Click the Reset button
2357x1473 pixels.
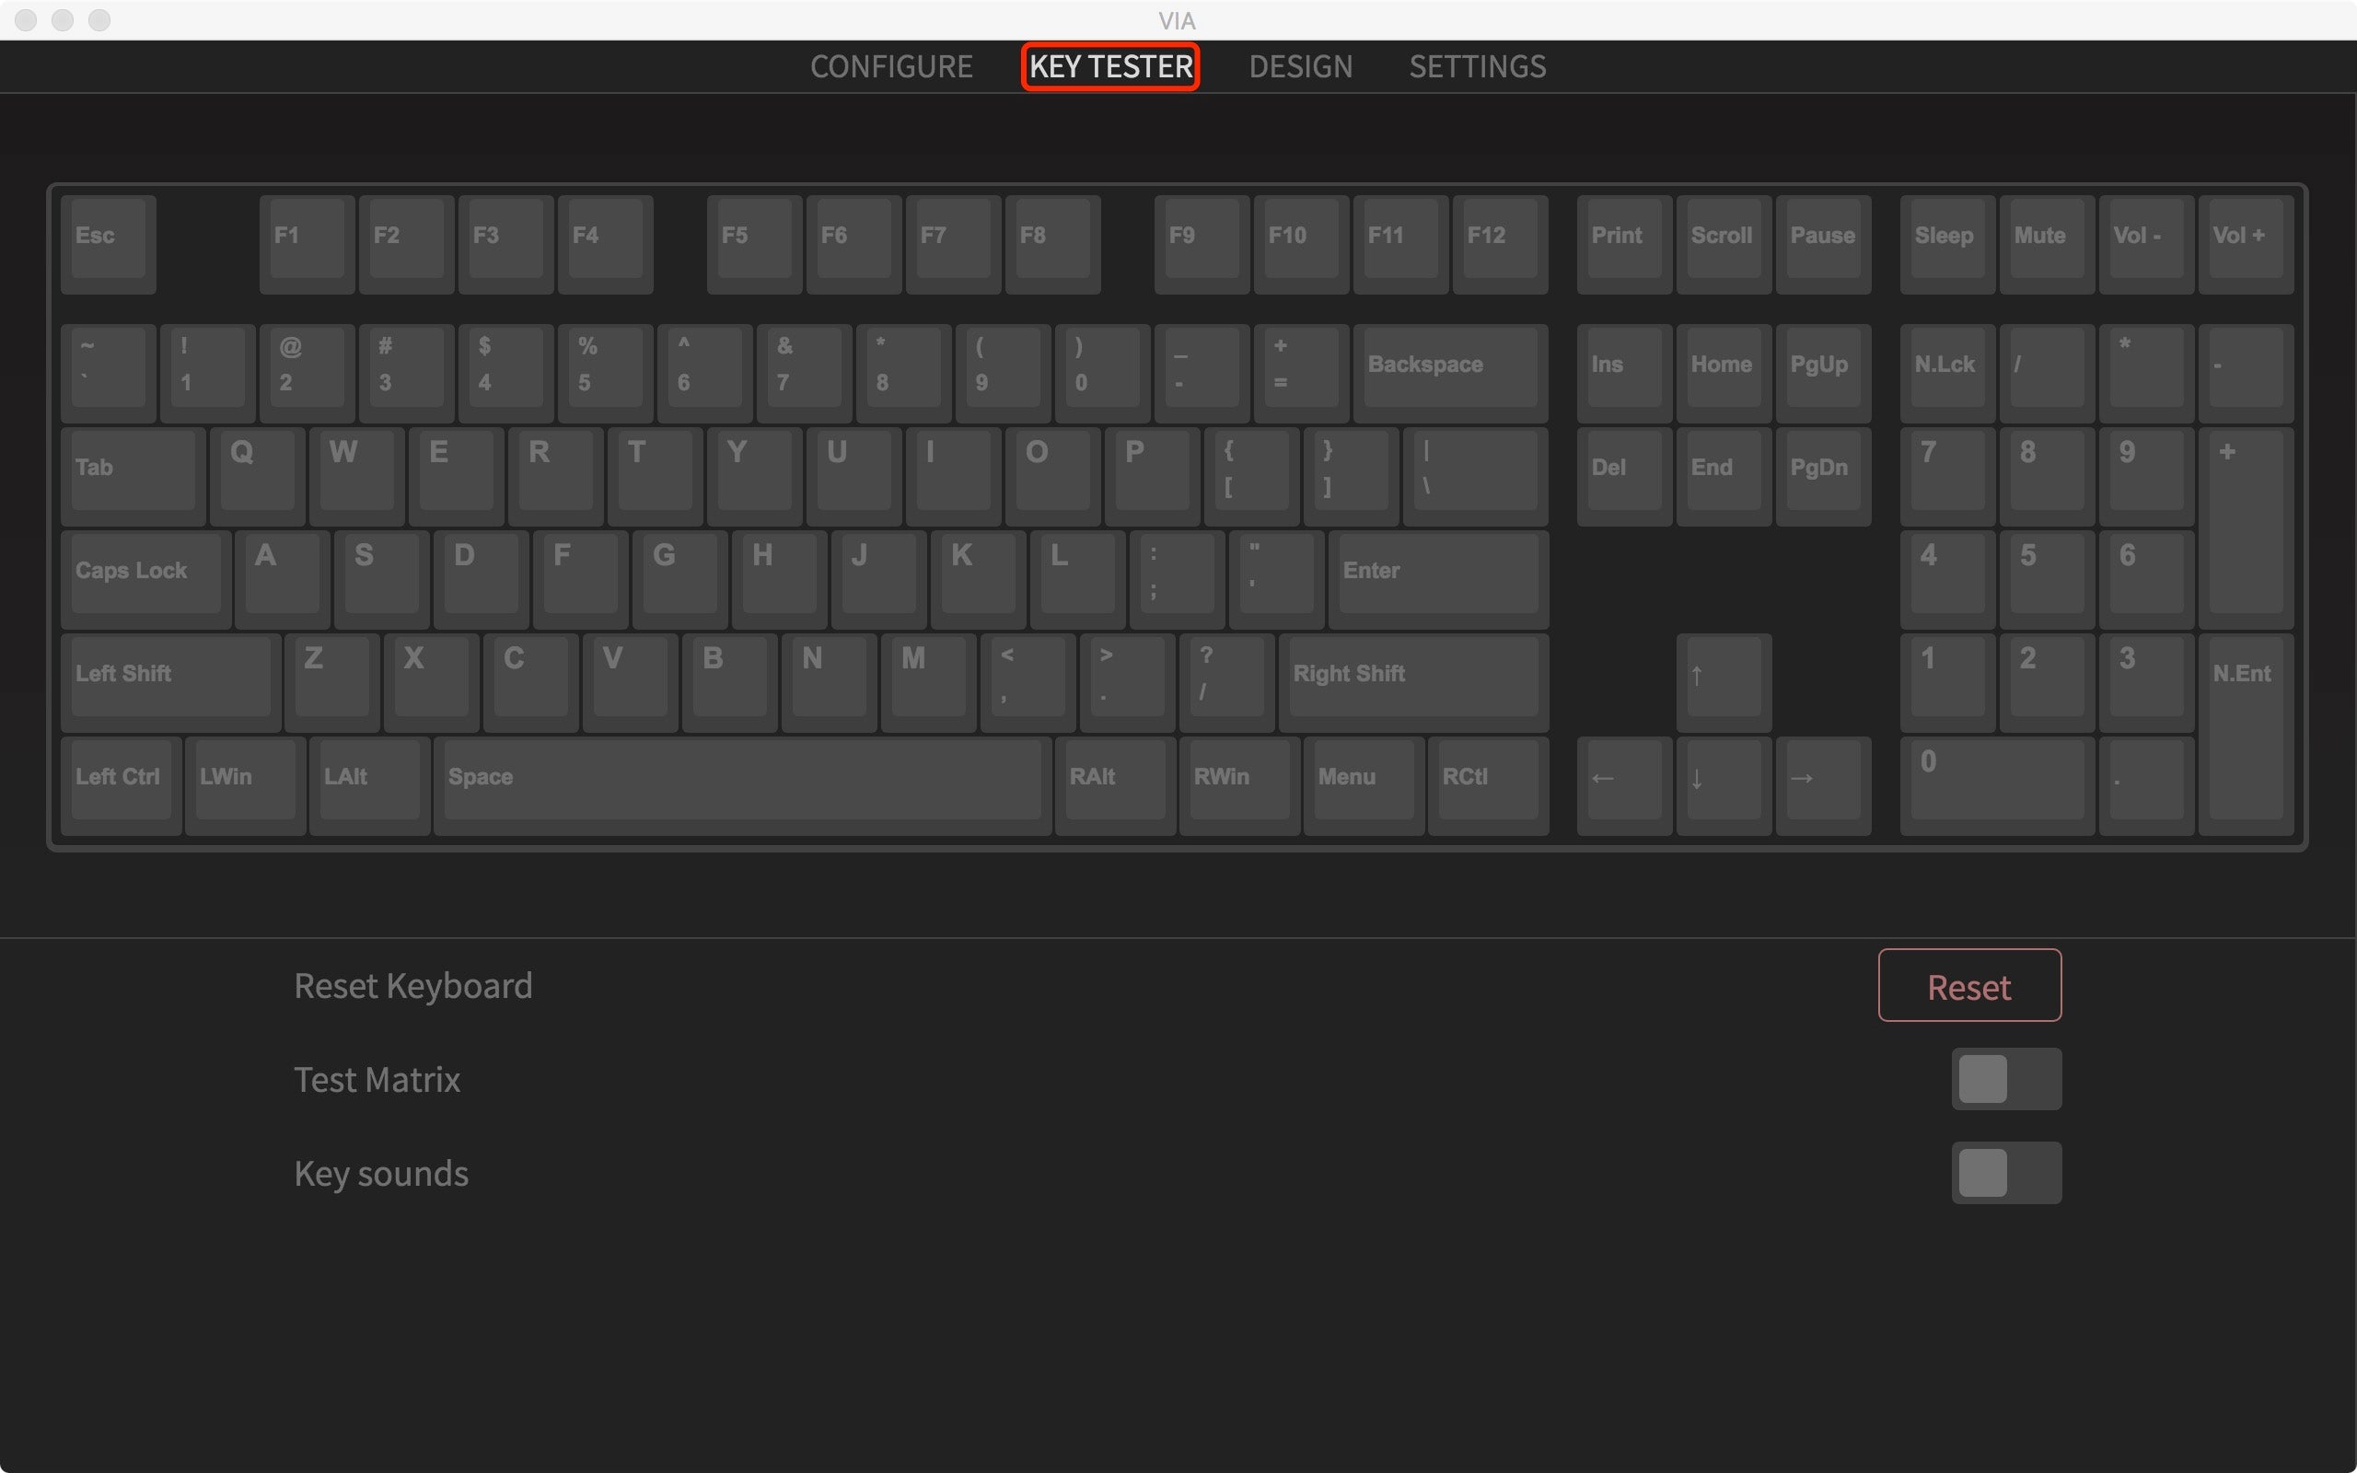(1968, 984)
